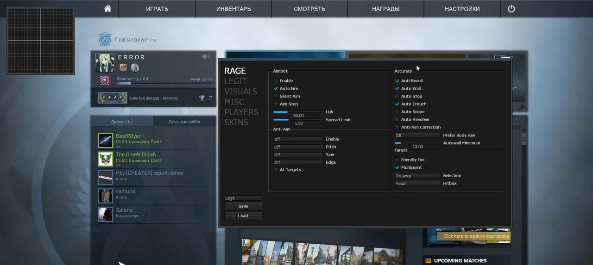This screenshot has width=593, height=265.
Task: Select the MISC tab
Action: pos(234,102)
